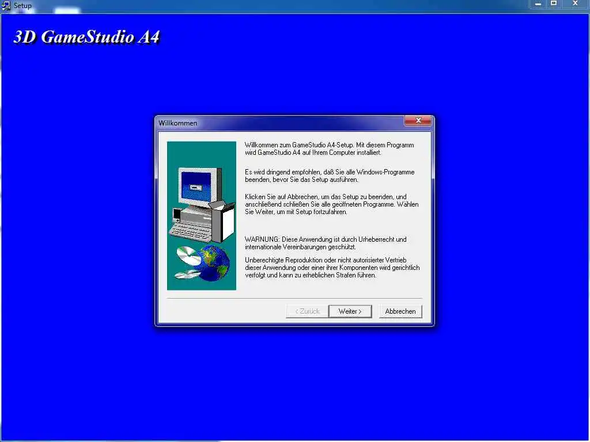Click the disabled < Zurück button
The height and width of the screenshot is (442, 590).
[x=308, y=311]
